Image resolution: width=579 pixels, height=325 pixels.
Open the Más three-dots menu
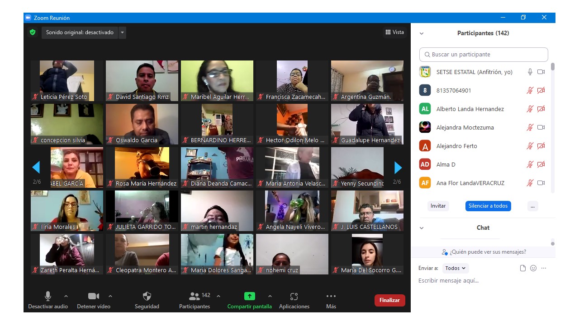331,296
